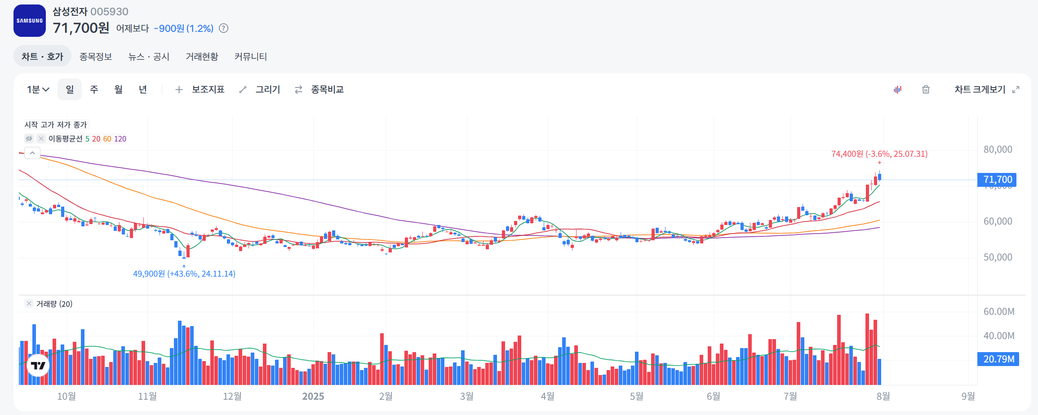Remove the 거래량 (20) indicator with X
The width and height of the screenshot is (1038, 415).
pos(29,304)
